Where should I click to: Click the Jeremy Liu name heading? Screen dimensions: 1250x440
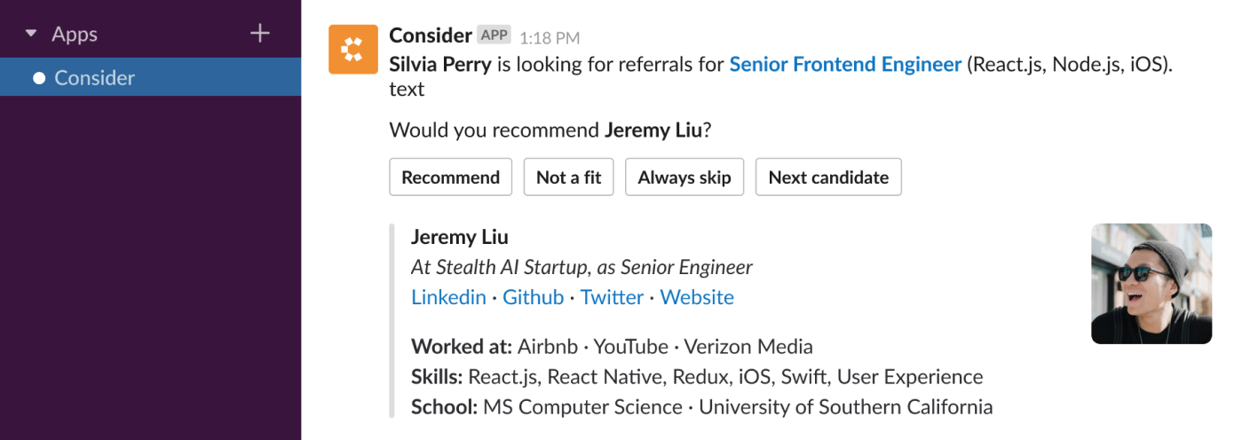(460, 237)
